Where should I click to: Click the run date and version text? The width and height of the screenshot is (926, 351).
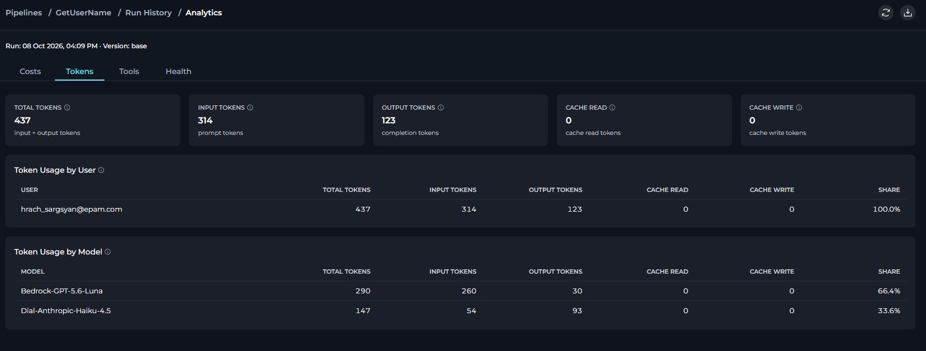[76, 46]
